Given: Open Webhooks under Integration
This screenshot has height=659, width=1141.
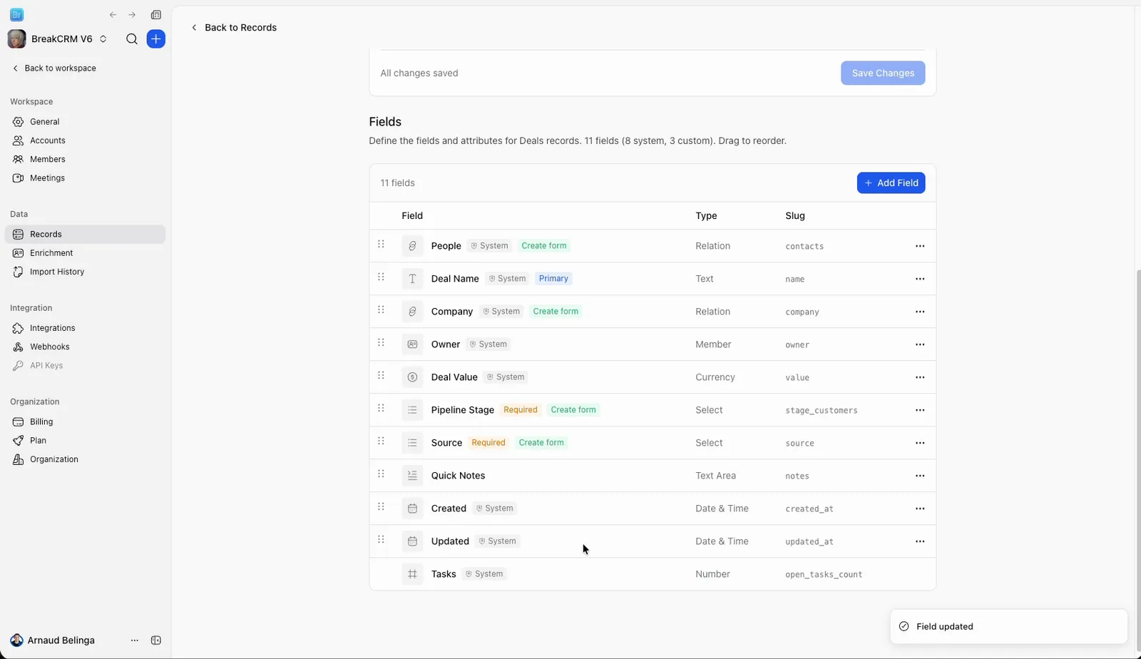Looking at the screenshot, I should click(85, 347).
